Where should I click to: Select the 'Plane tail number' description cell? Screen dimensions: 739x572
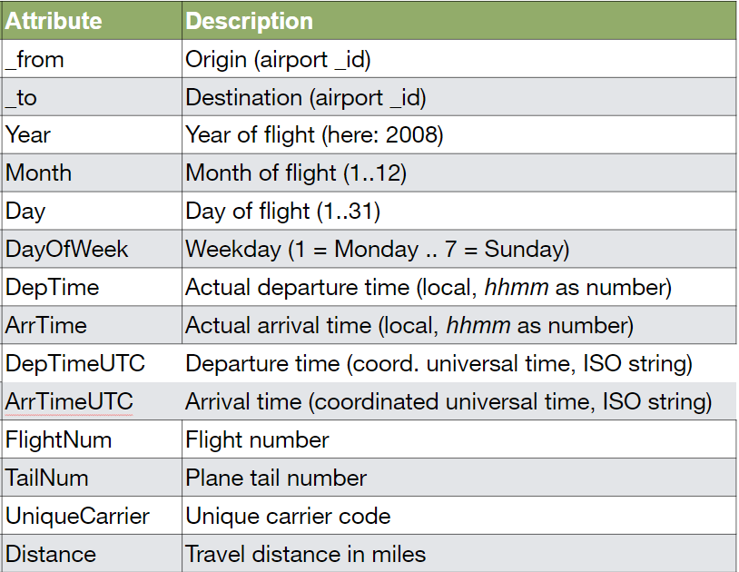pos(459,478)
